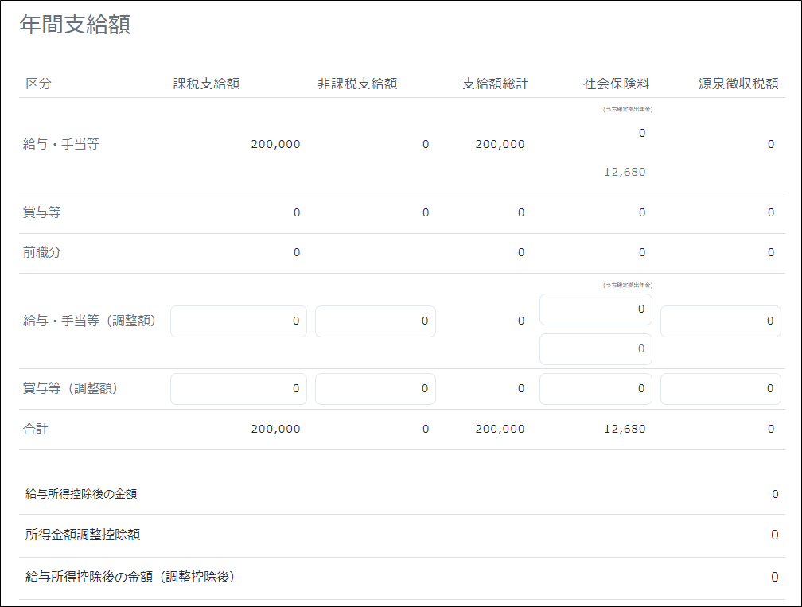Click the 課税支給額 column header
Screen dimensions: 802x607
pyautogui.click(x=207, y=84)
